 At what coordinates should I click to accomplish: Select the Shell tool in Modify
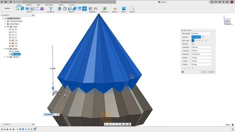69,8
